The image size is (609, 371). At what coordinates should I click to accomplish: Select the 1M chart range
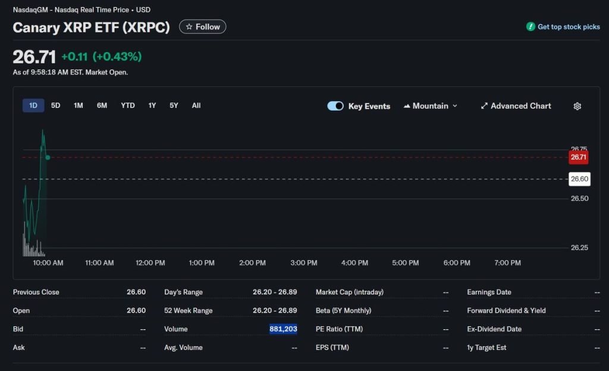(x=79, y=106)
